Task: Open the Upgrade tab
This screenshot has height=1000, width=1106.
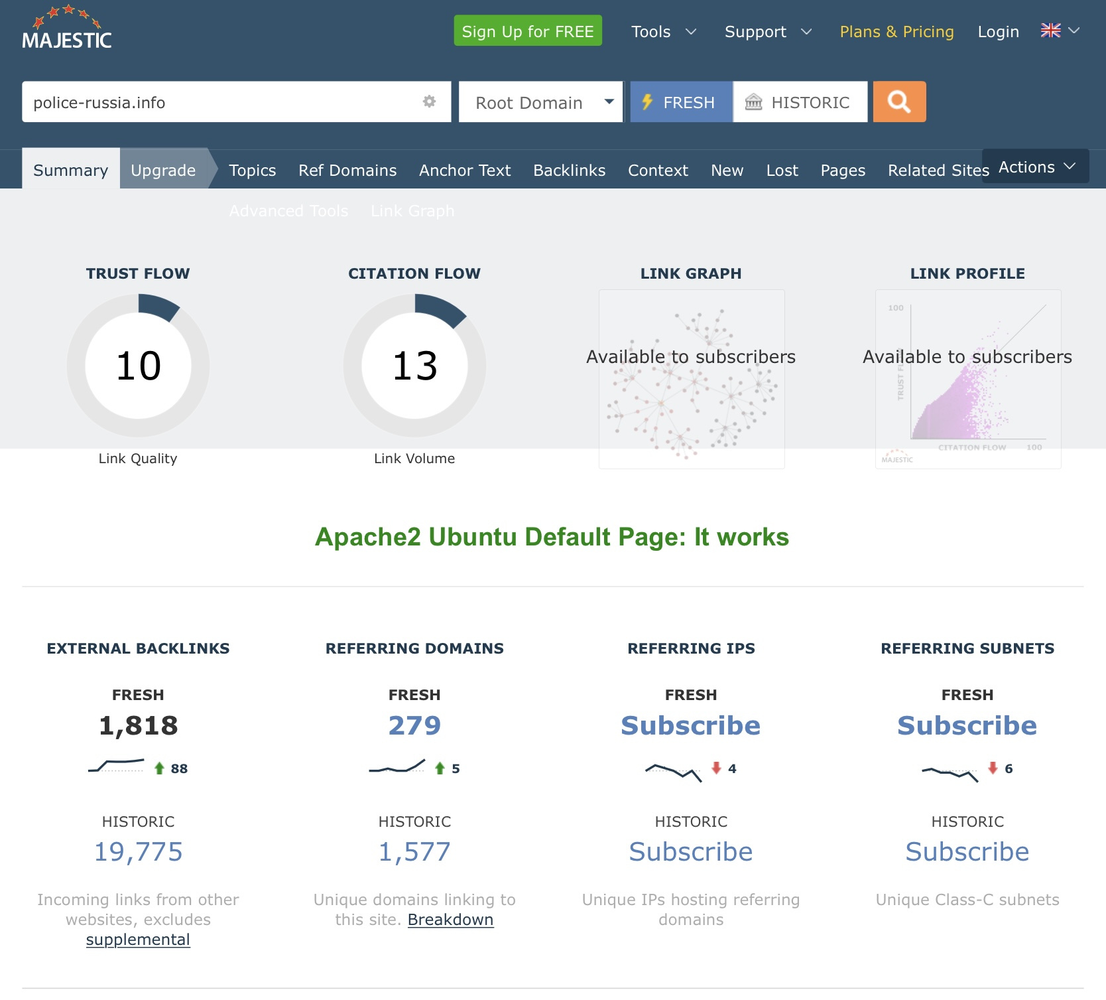Action: [163, 170]
